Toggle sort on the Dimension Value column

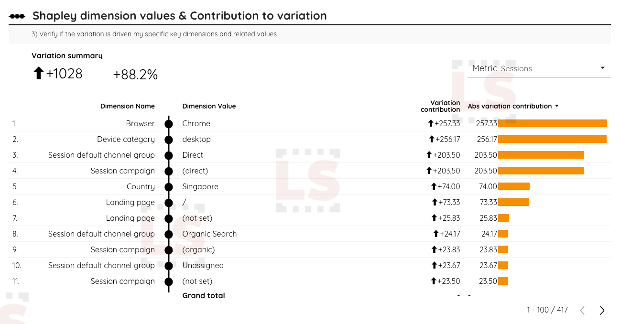coord(209,106)
